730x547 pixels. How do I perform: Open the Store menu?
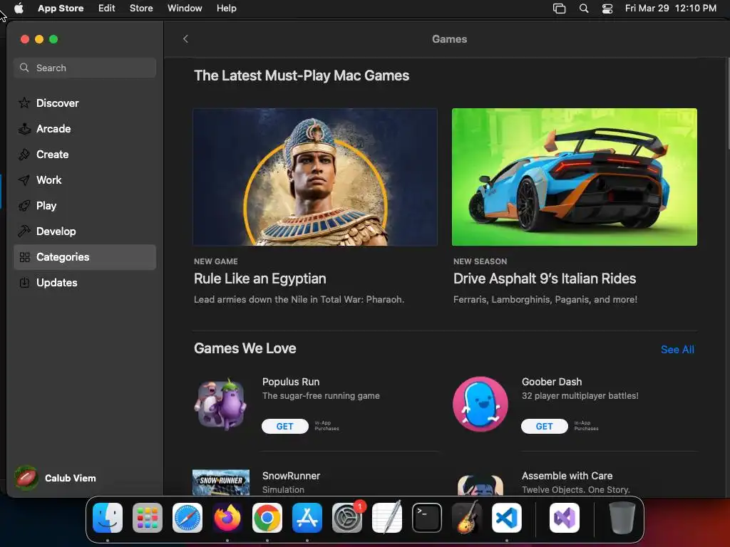click(x=141, y=9)
